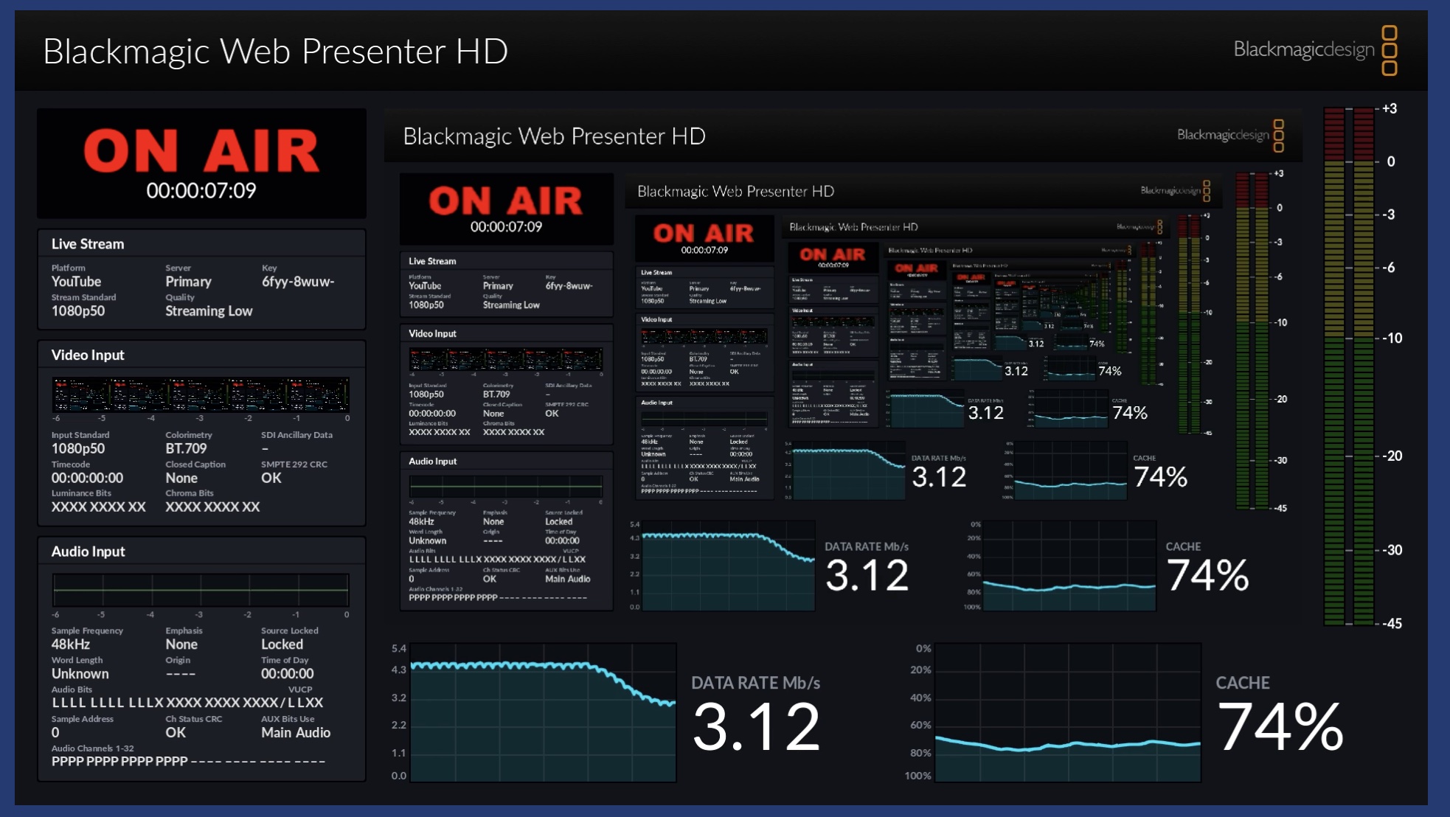Select outermost AUX Bits Use Main Audio
This screenshot has height=817, width=1450.
tap(296, 733)
